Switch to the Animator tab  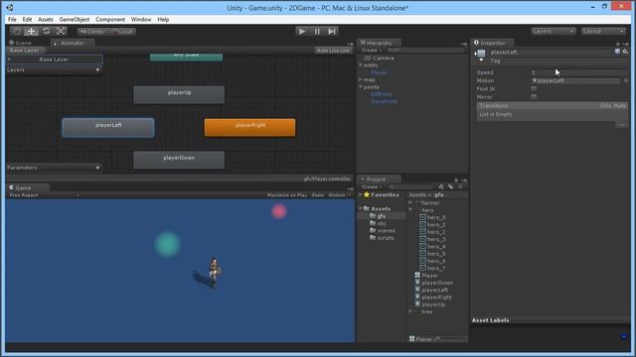pyautogui.click(x=73, y=43)
